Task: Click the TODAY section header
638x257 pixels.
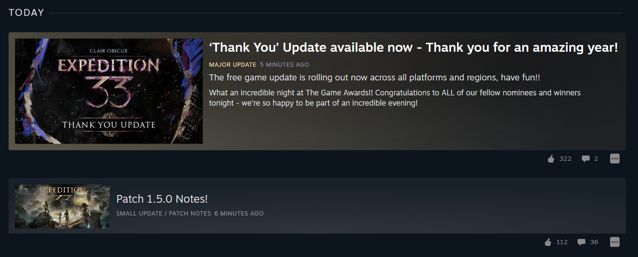Action: click(x=27, y=13)
